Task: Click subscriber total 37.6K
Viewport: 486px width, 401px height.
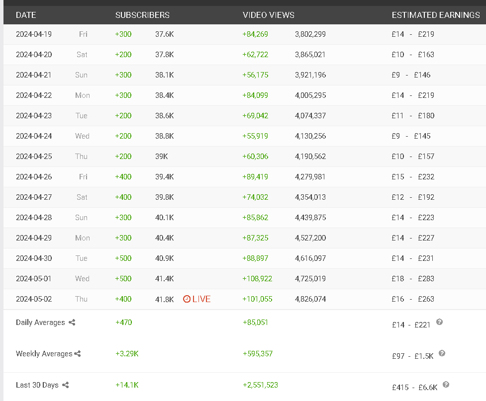Action: pyautogui.click(x=165, y=34)
